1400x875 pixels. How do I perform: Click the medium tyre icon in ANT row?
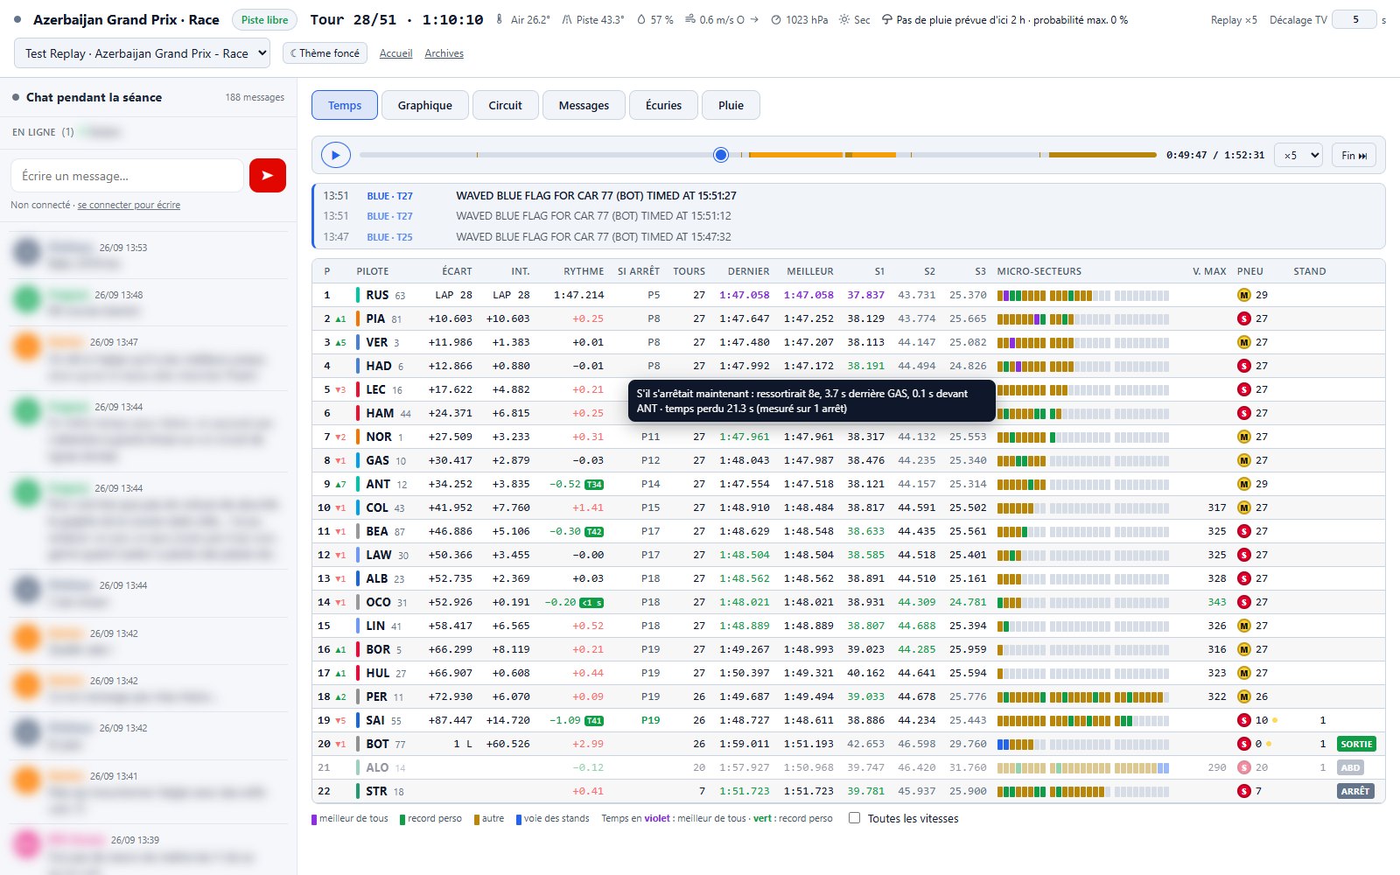(1243, 484)
